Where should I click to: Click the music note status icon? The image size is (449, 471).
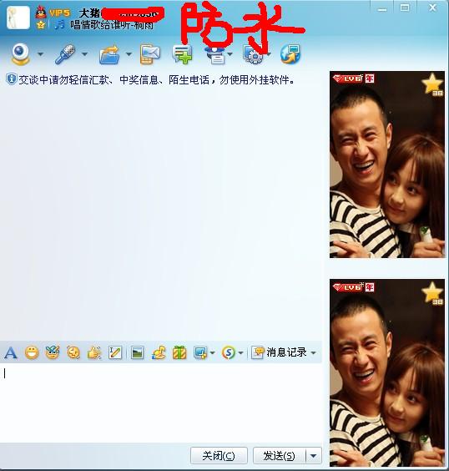coord(60,24)
